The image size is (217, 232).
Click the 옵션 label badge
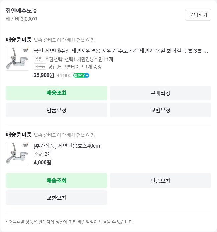(39, 59)
